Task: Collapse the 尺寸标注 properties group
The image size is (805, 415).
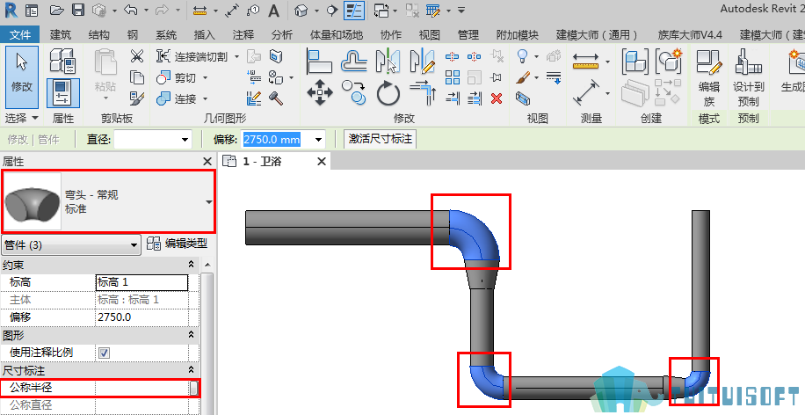Action: [x=191, y=370]
